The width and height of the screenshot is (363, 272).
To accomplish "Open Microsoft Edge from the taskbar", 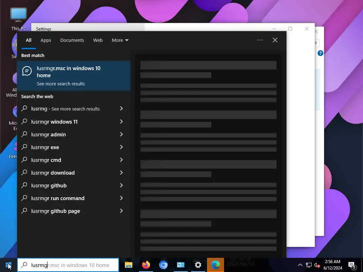I will click(215, 265).
